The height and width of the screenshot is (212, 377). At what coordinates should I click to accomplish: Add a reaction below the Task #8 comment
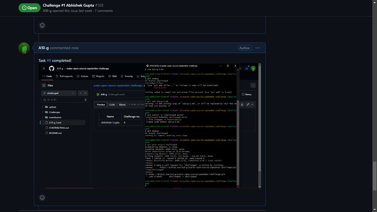click(x=42, y=198)
